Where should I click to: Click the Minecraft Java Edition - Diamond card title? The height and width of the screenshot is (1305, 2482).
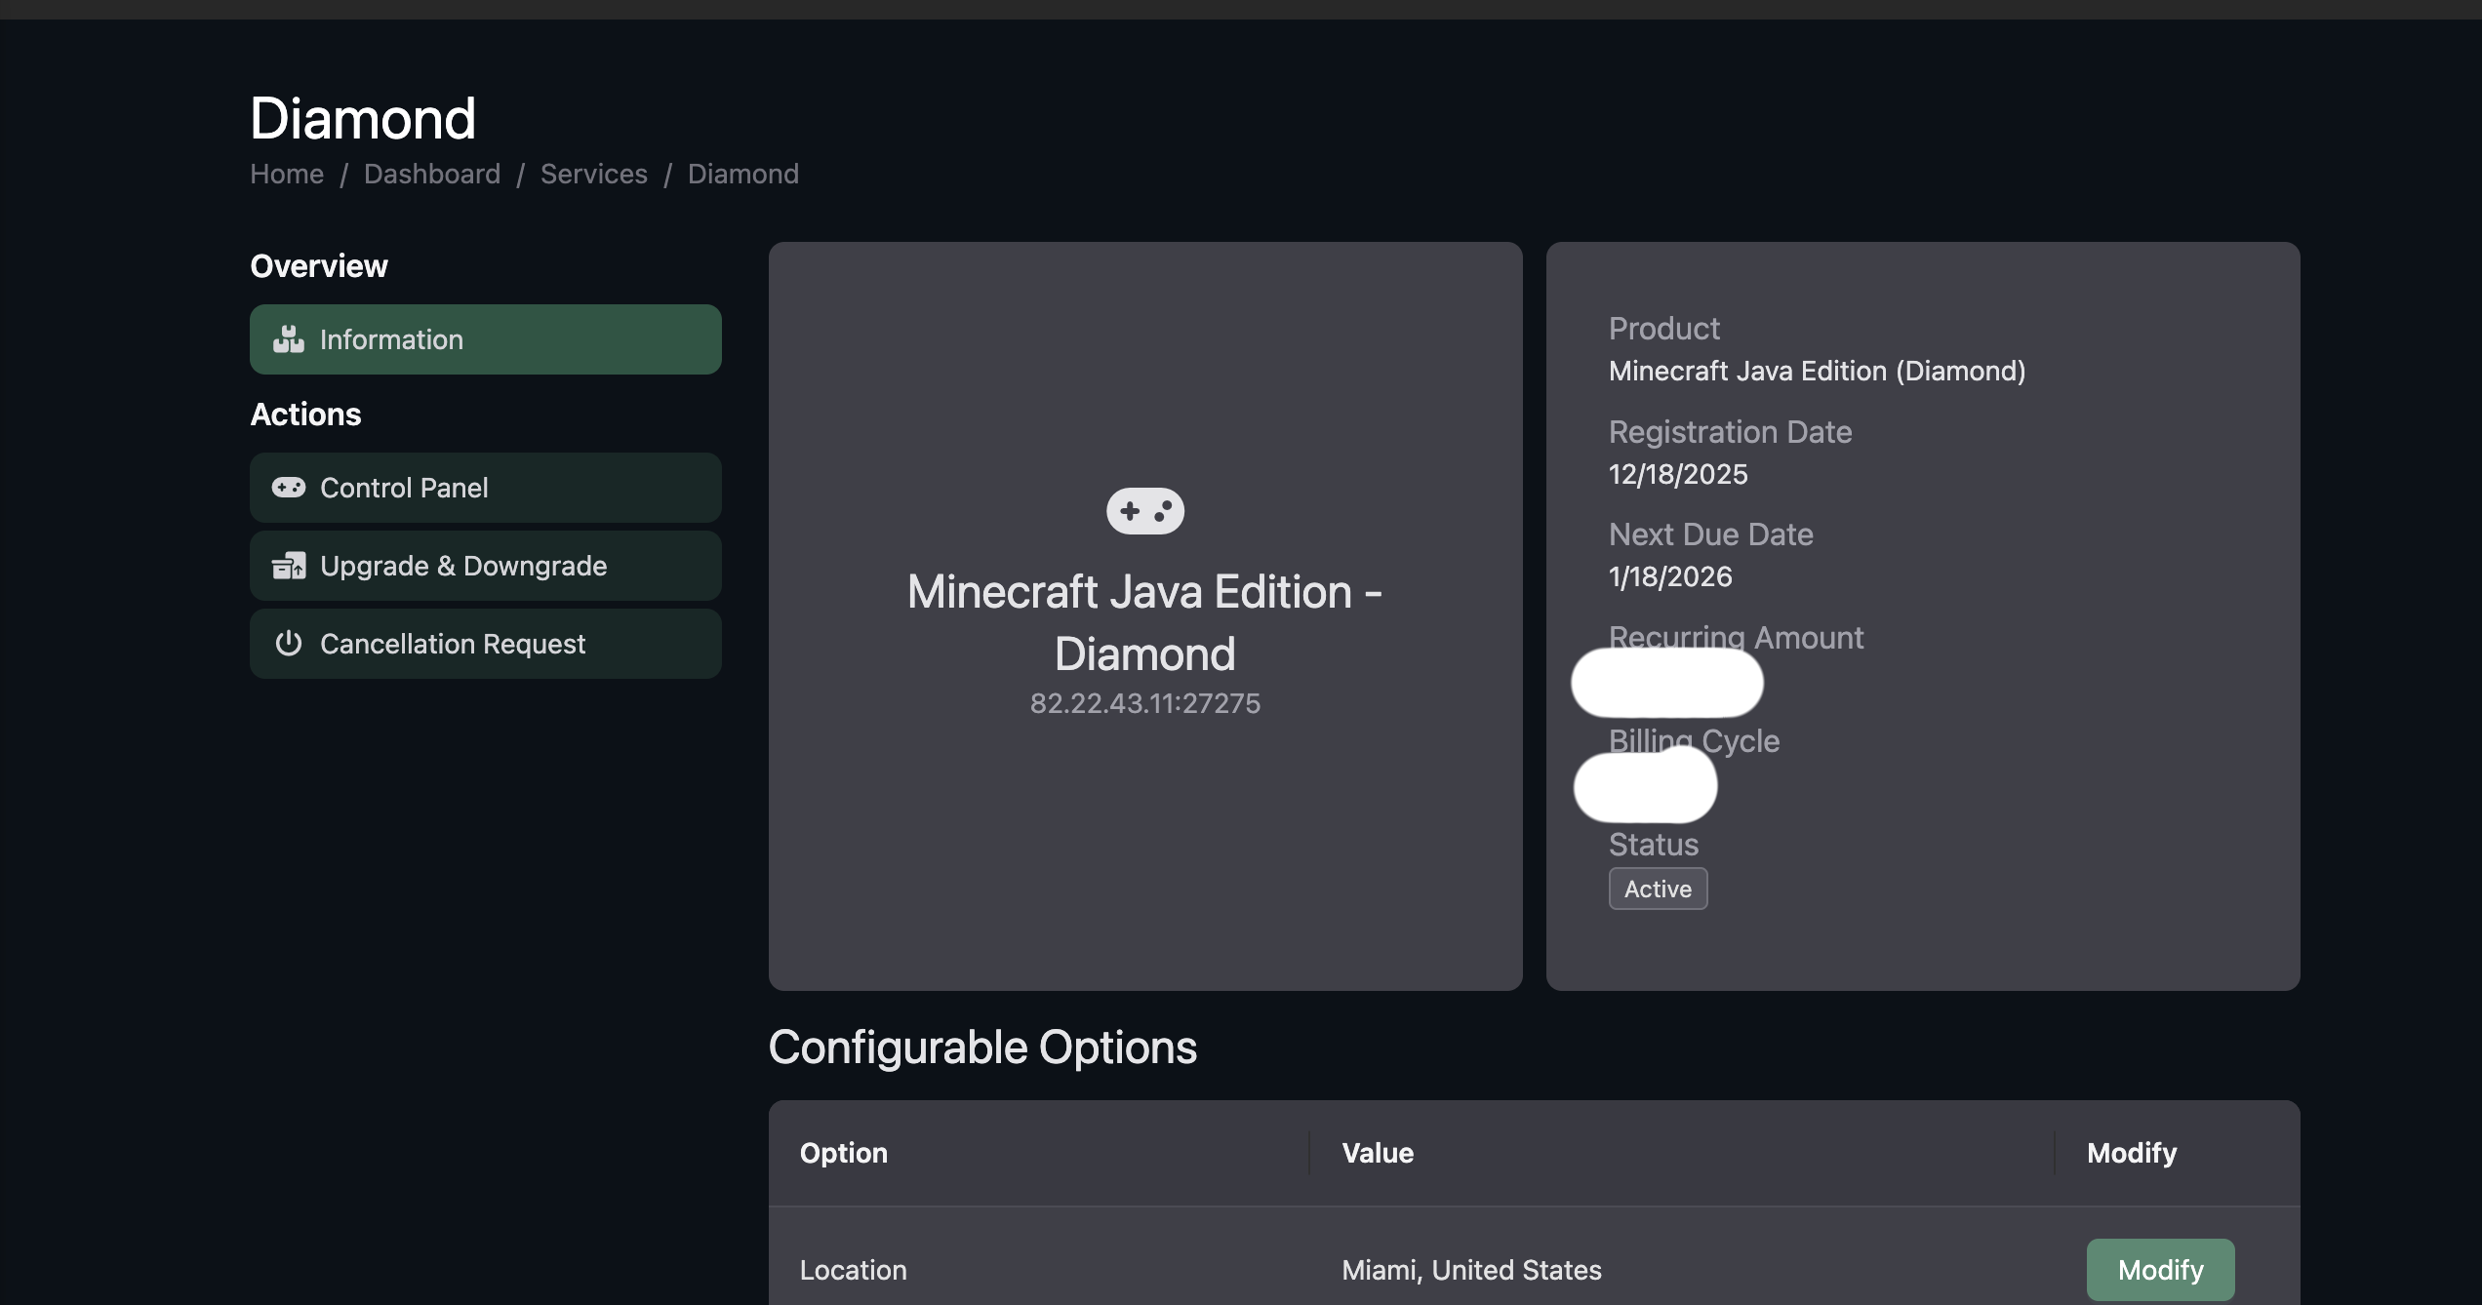point(1144,621)
